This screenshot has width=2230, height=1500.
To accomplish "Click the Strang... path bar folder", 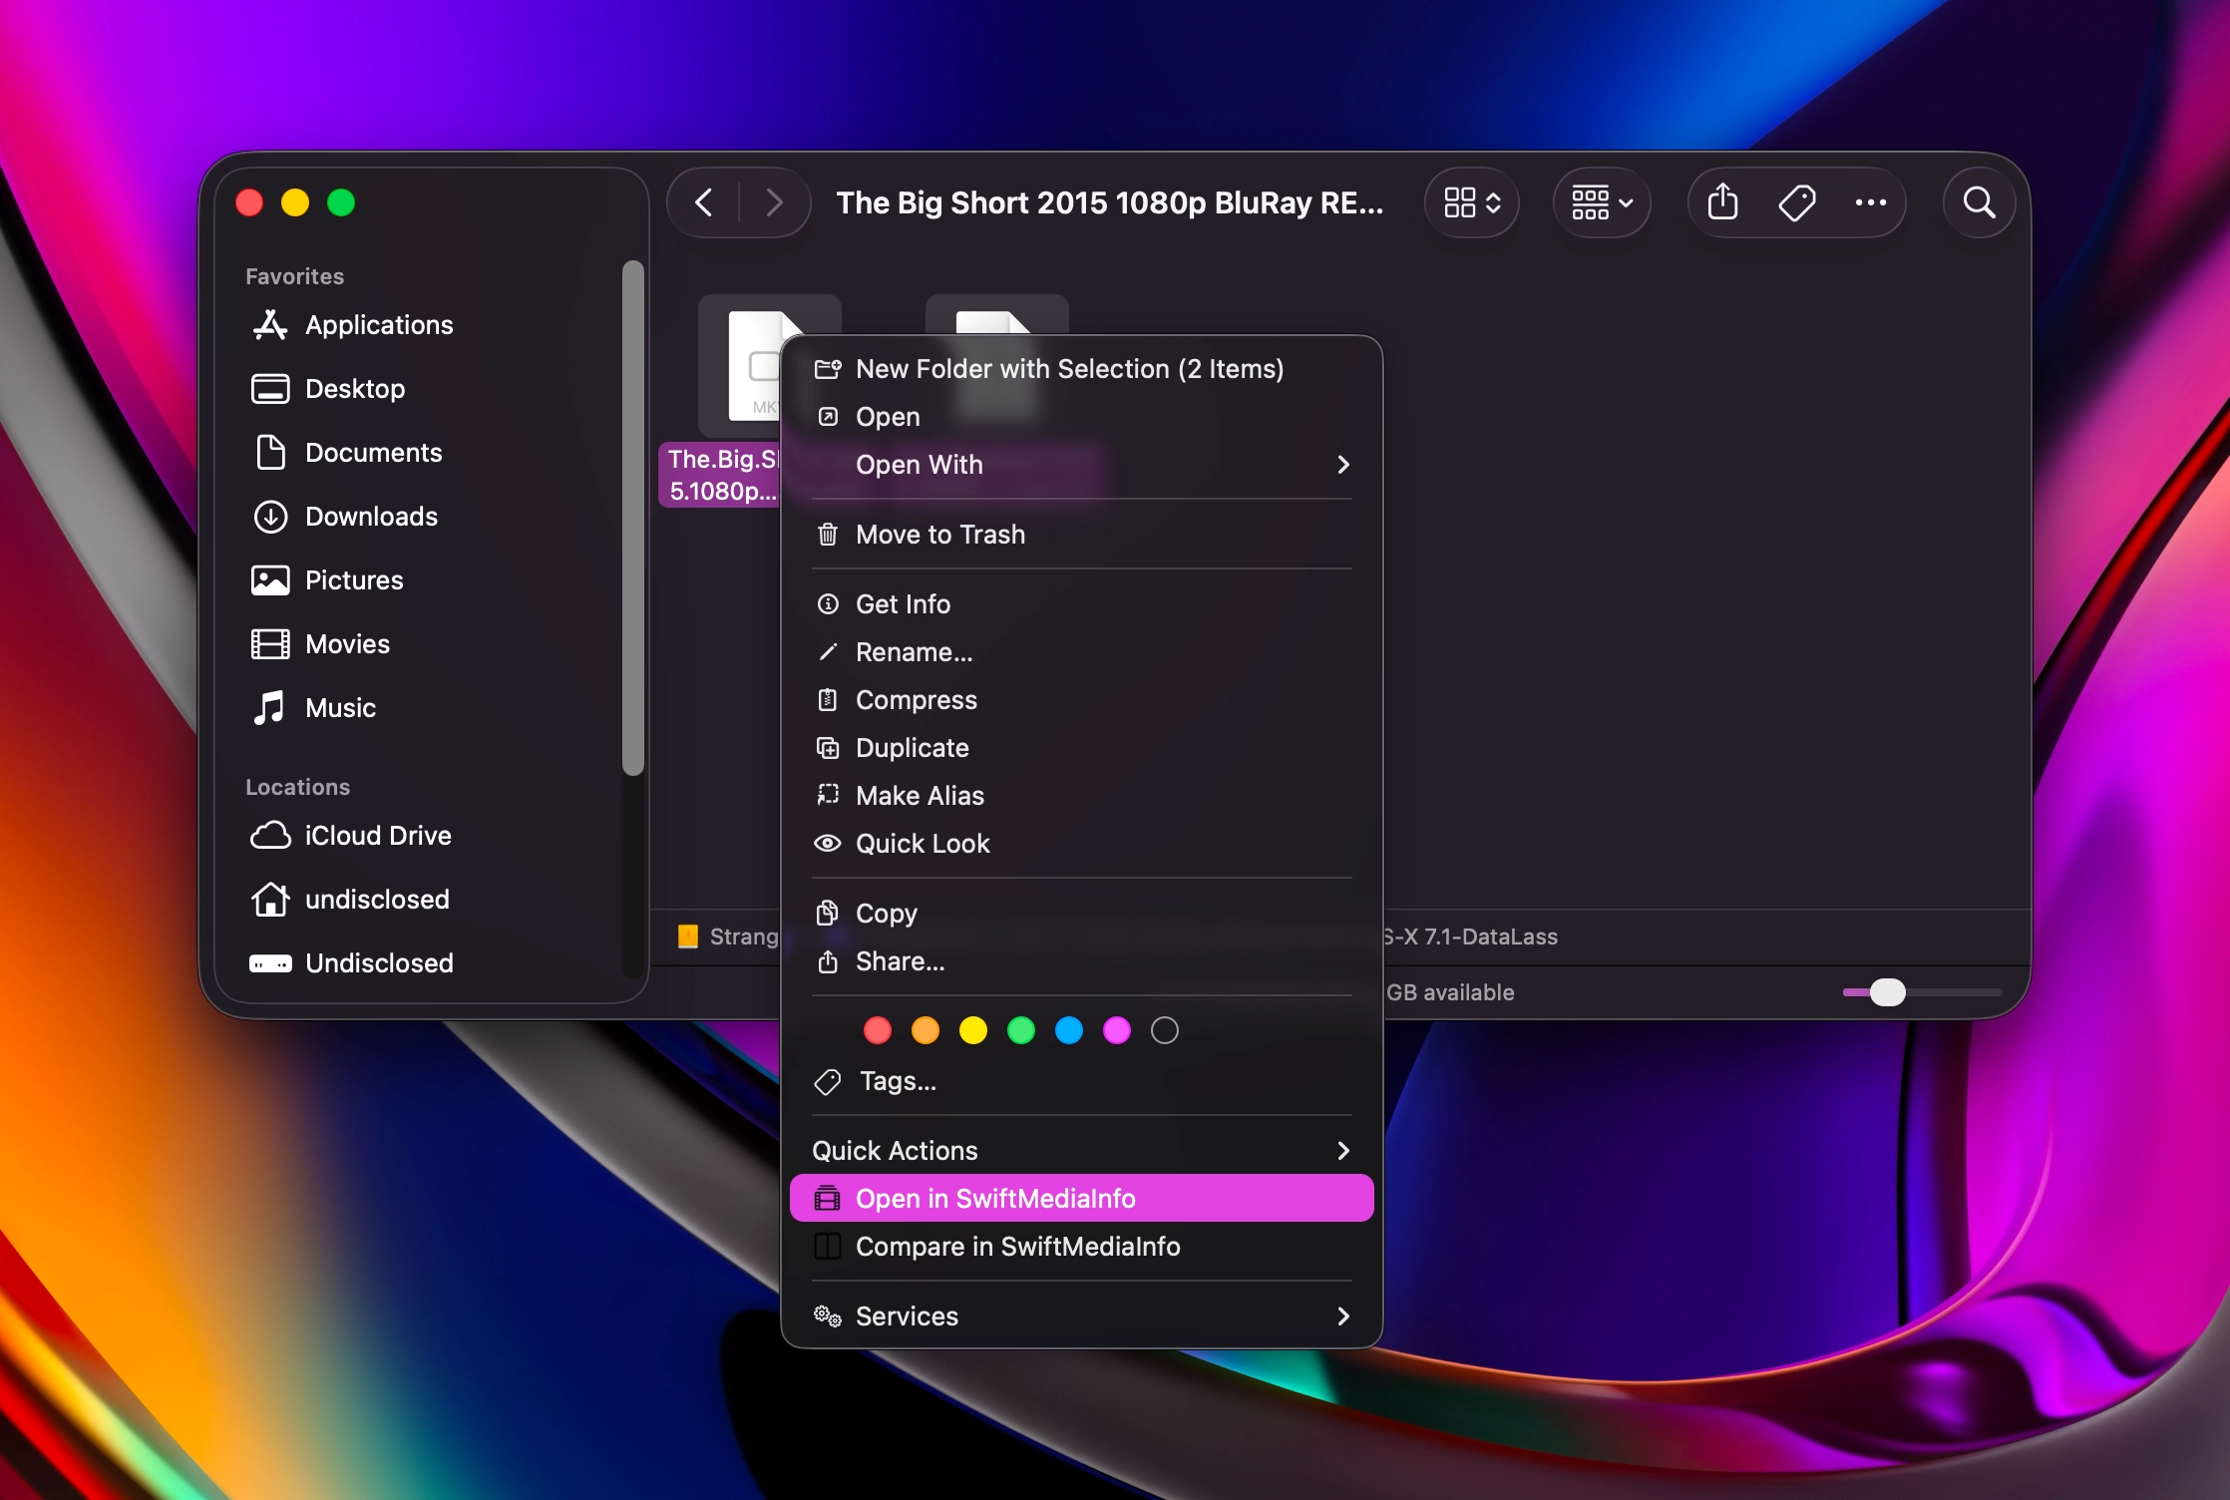I will click(730, 937).
